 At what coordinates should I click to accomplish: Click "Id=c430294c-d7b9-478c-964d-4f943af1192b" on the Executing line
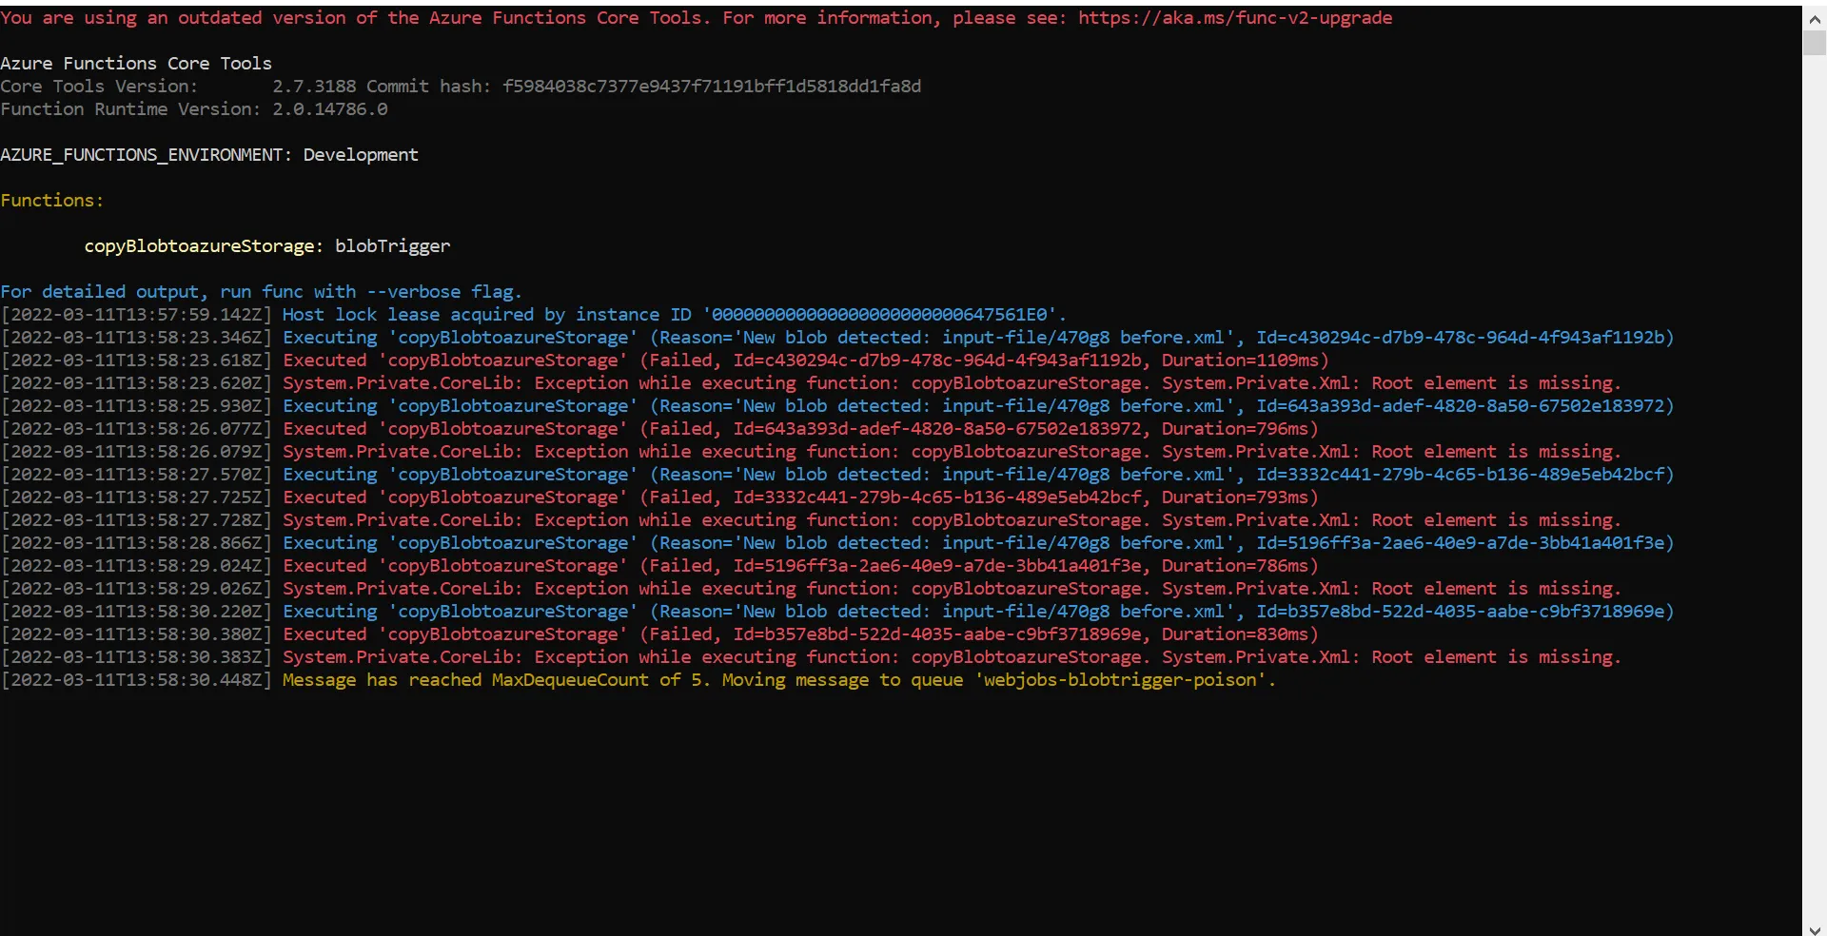1460,338
